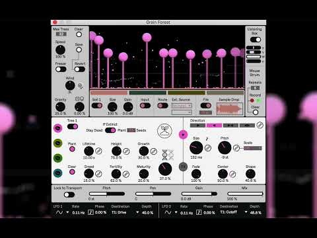Click the music note sync icon above Size
Viewport: 317px width, 238px height.
coord(207,139)
